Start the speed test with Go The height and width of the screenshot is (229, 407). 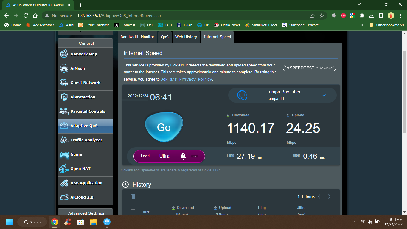coord(164,127)
